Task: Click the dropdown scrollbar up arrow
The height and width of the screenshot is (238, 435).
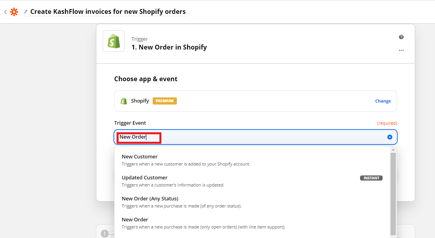Action: point(393,150)
